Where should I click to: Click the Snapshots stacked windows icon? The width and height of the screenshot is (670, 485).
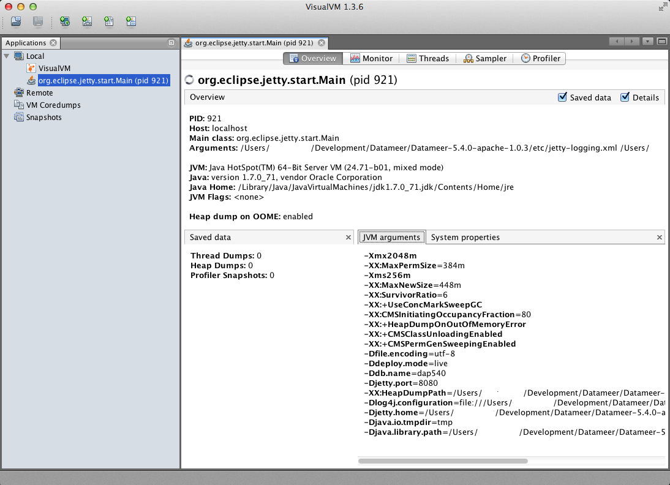point(19,117)
